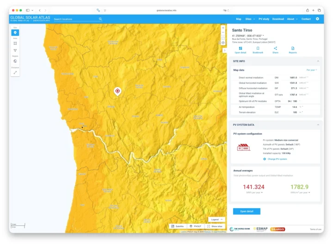Expand the About menu
This screenshot has width=333, height=245.
click(x=292, y=19)
